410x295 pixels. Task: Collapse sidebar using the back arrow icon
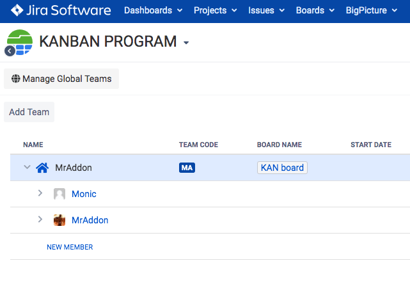pyautogui.click(x=10, y=51)
